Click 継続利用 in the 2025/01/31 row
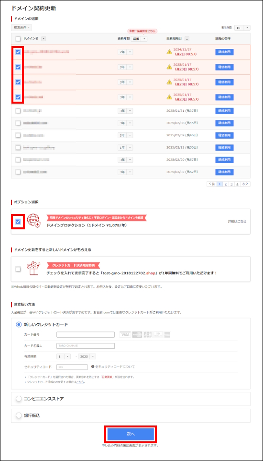The width and height of the screenshot is (263, 461). pos(224,111)
